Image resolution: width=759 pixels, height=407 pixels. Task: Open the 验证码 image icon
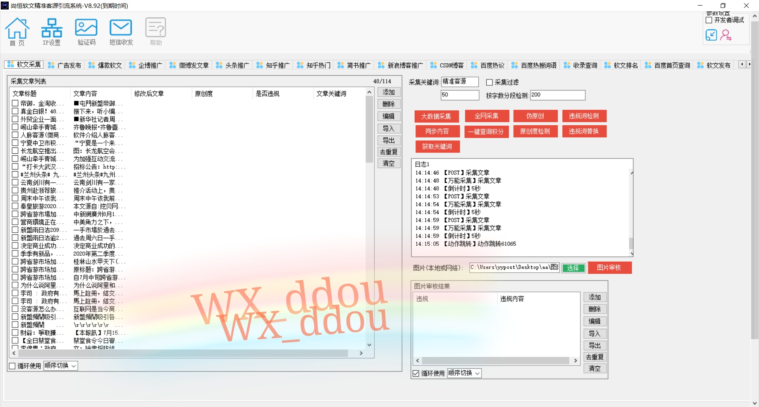tap(86, 32)
